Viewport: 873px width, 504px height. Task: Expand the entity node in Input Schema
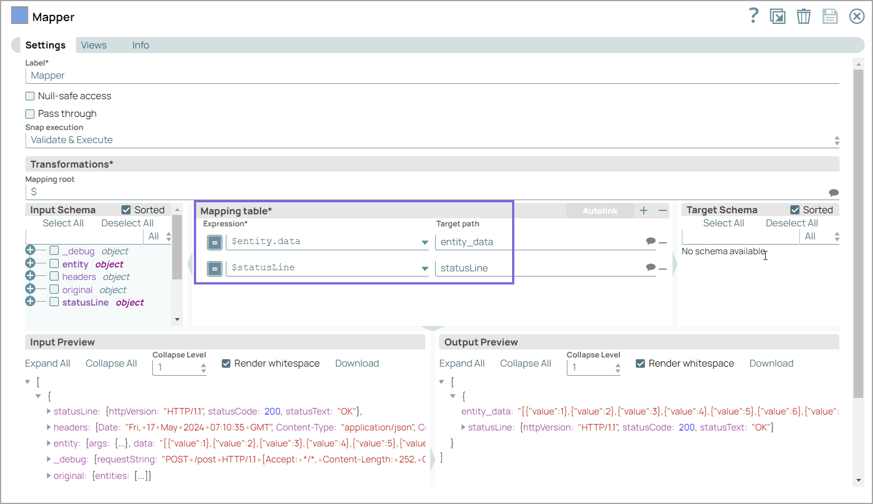click(31, 263)
